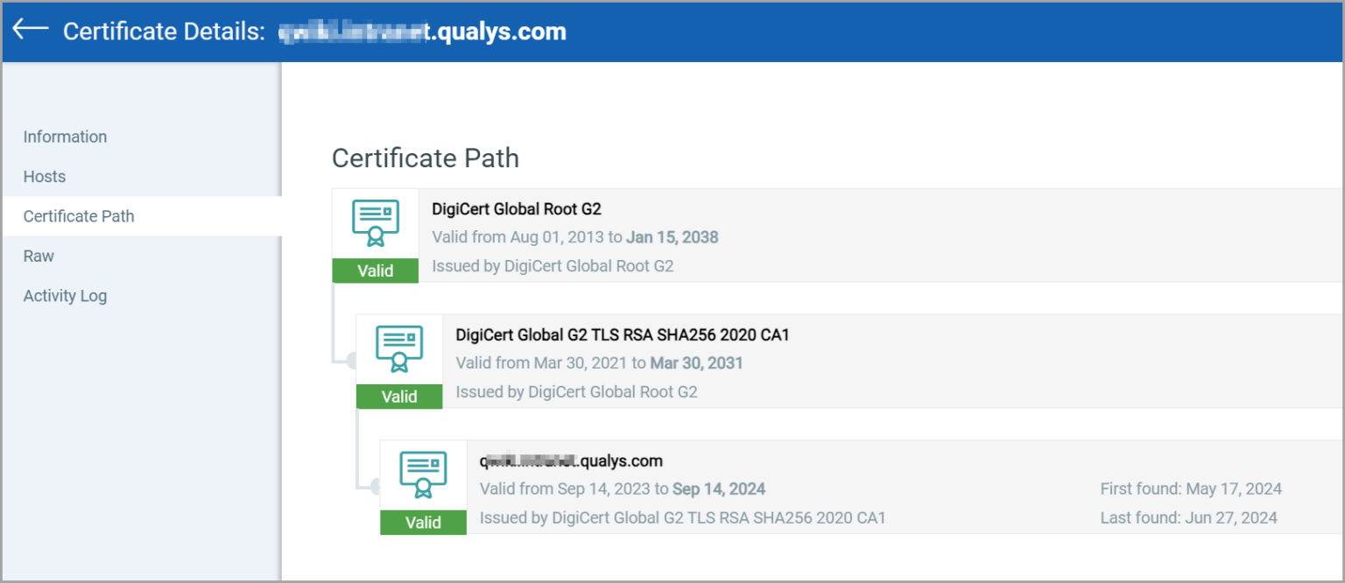Click the qualys.com certificate name

click(570, 460)
